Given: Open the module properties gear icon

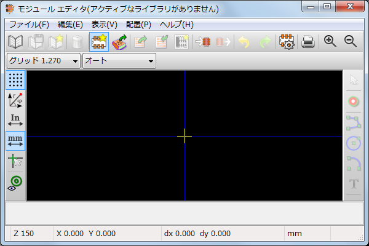Looking at the screenshot, I should point(286,42).
